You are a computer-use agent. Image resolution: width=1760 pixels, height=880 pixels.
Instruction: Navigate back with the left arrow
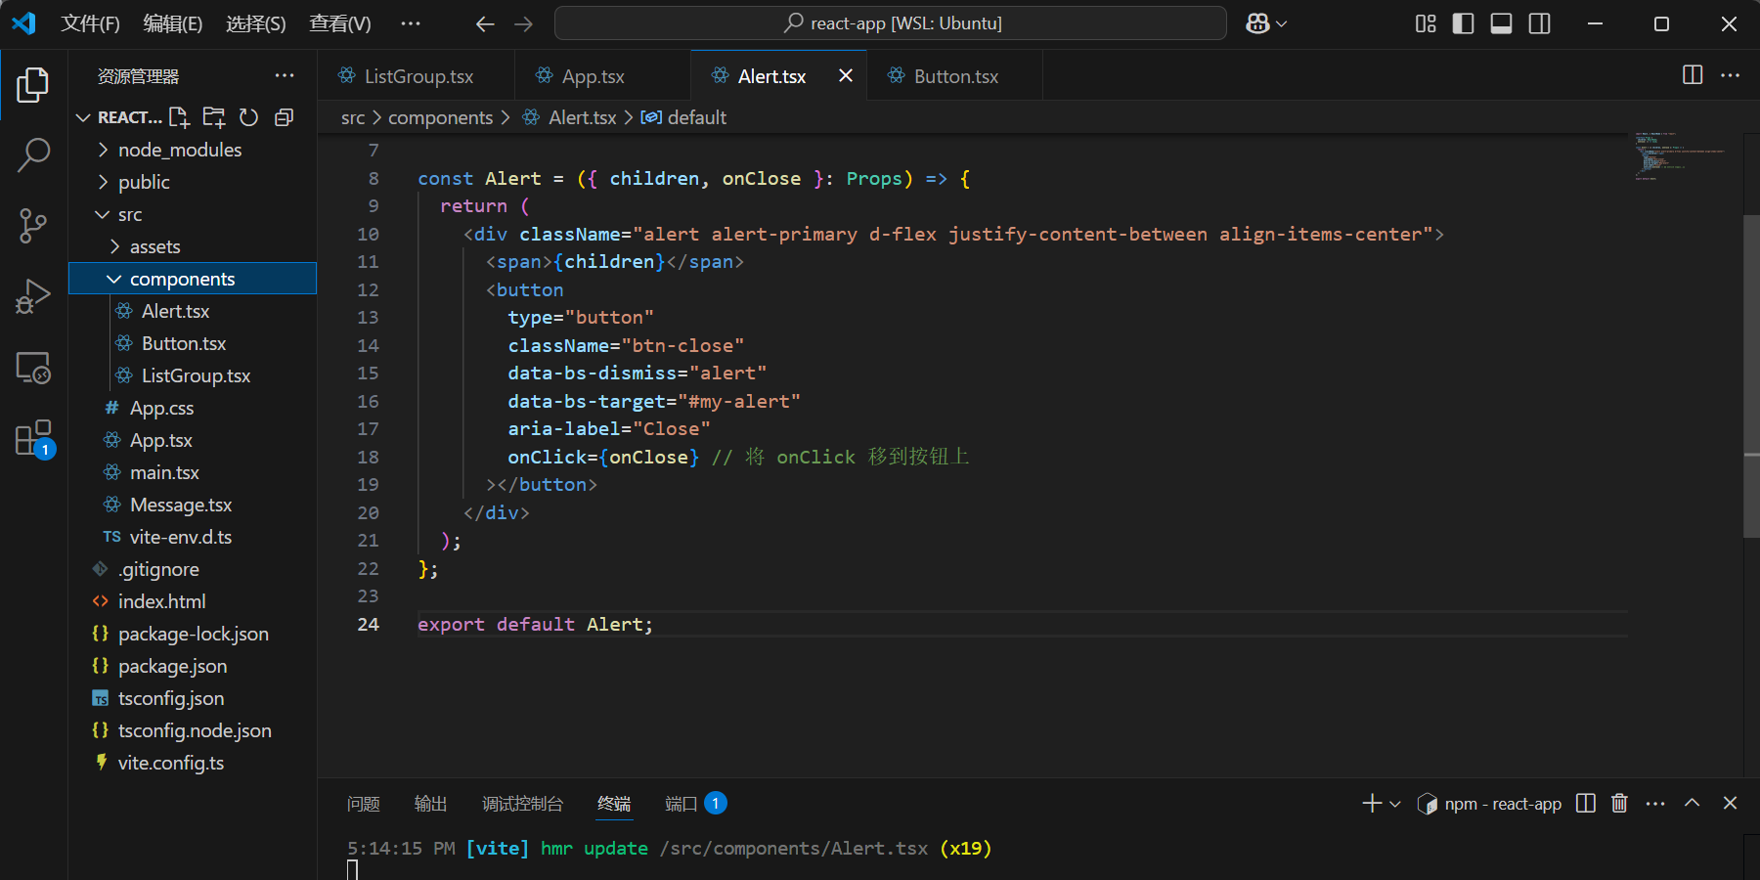tap(485, 23)
